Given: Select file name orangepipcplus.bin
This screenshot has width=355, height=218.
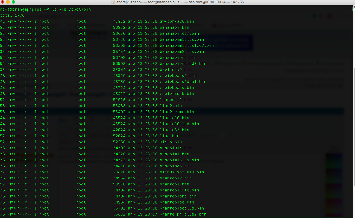Looking at the screenshot, I should click(x=182, y=208).
